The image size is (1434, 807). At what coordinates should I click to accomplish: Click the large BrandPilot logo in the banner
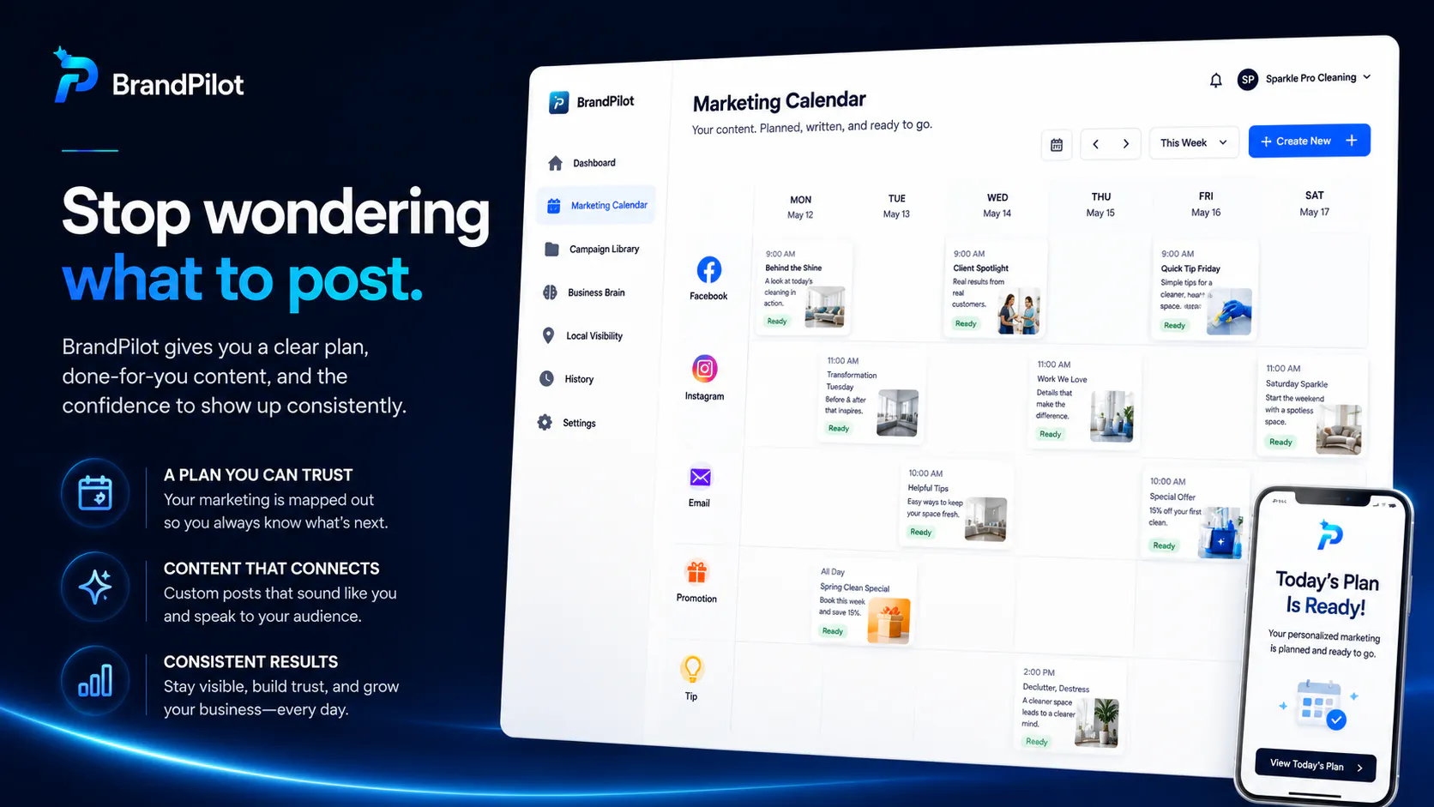pos(148,75)
